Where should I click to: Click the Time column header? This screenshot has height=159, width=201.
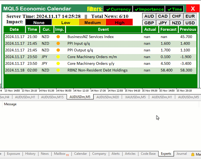pos(33,29)
